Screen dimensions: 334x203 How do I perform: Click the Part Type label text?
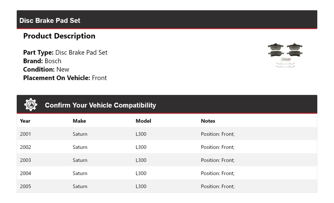[38, 52]
